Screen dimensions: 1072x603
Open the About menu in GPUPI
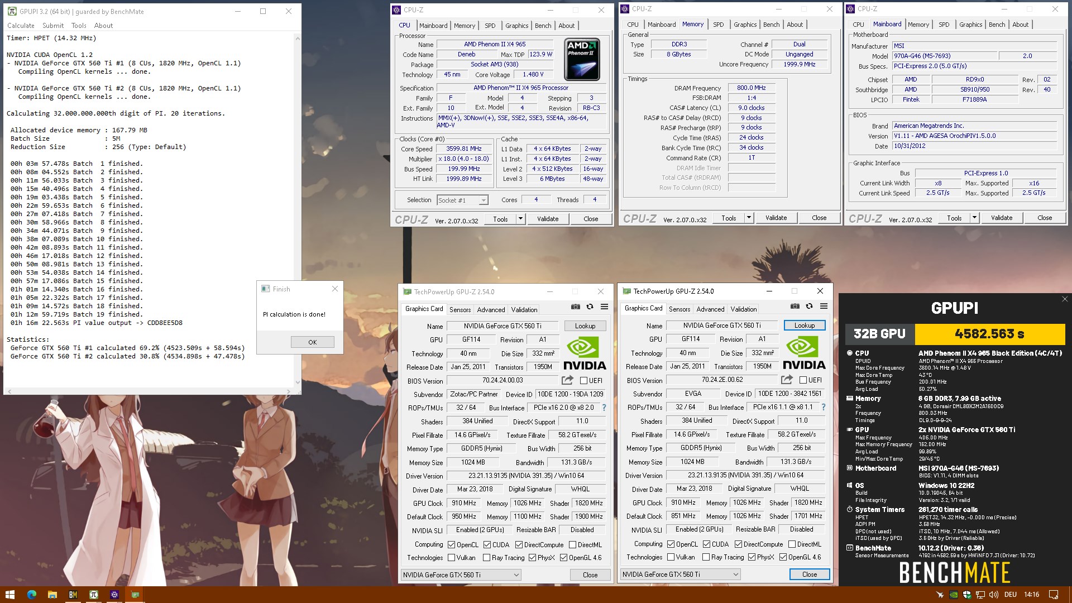point(103,26)
